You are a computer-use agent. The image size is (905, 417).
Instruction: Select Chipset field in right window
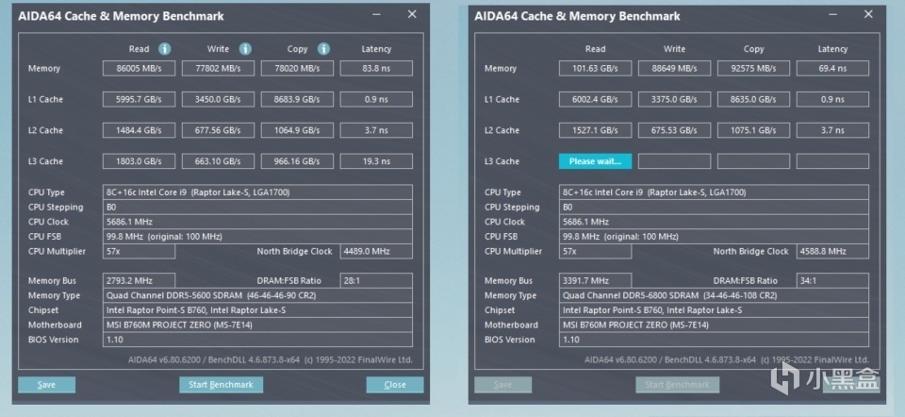pos(714,310)
